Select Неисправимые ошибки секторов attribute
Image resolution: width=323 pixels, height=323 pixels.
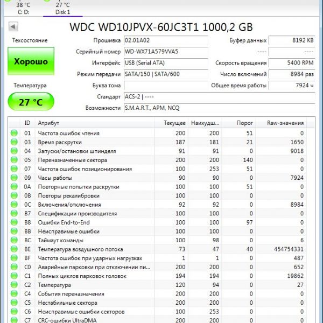(81, 312)
